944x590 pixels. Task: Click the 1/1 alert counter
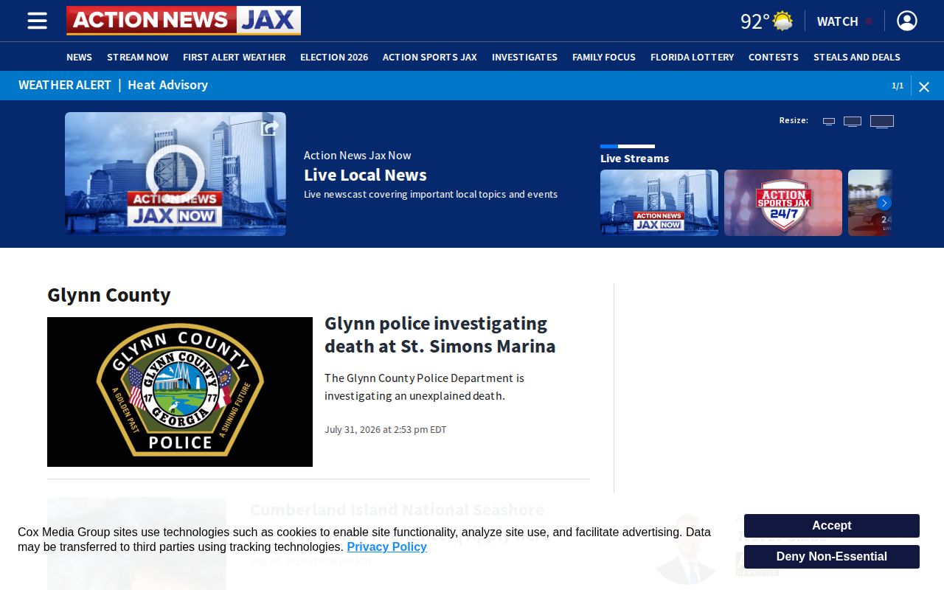point(898,86)
